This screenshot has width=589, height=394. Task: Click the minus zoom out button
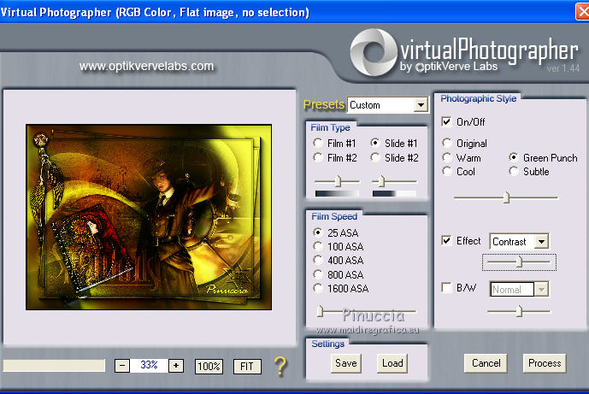(122, 366)
